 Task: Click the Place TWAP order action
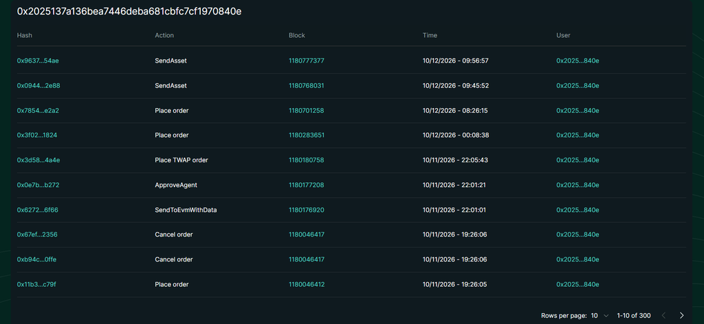(x=181, y=160)
